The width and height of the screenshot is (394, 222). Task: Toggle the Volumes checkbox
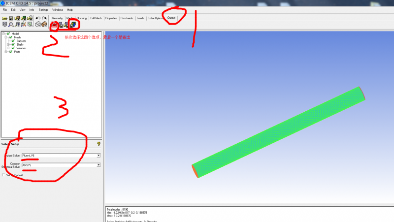pyautogui.click(x=13, y=48)
